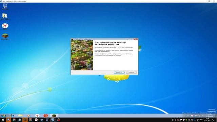The width and height of the screenshot is (217, 122).
Task: Open the Minecraft grass block desktop icon
Action: pyautogui.click(x=5, y=36)
